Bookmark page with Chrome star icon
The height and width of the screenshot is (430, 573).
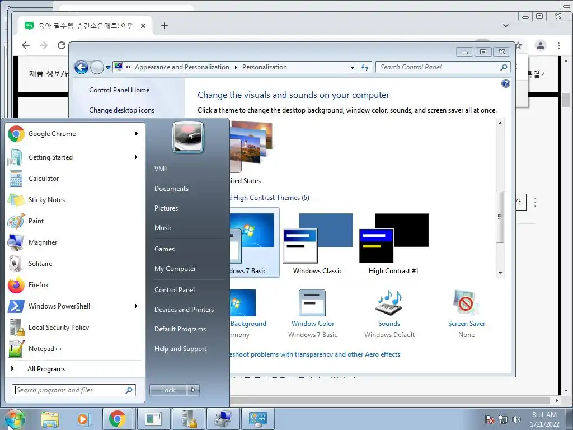point(519,45)
